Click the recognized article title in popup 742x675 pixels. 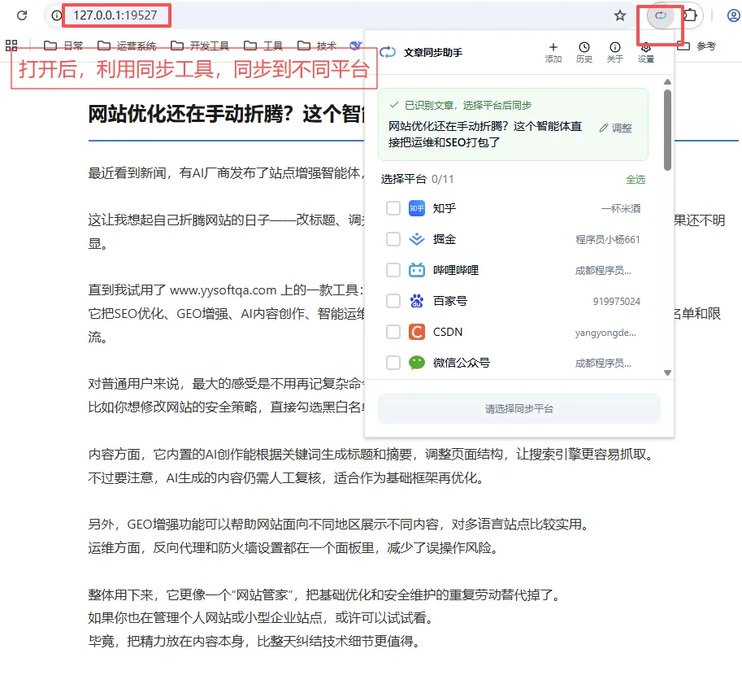485,134
